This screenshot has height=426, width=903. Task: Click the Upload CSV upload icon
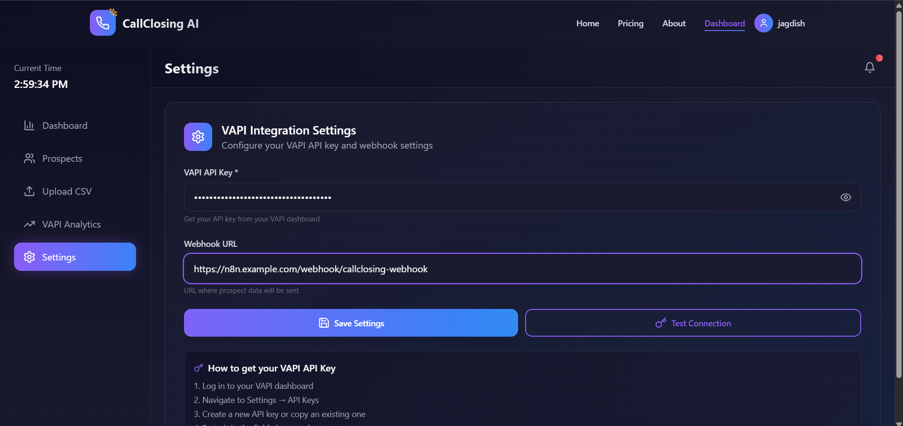[x=29, y=191]
